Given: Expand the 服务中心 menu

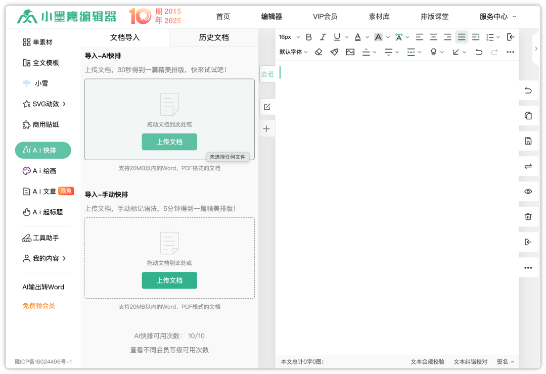Looking at the screenshot, I should tap(497, 17).
